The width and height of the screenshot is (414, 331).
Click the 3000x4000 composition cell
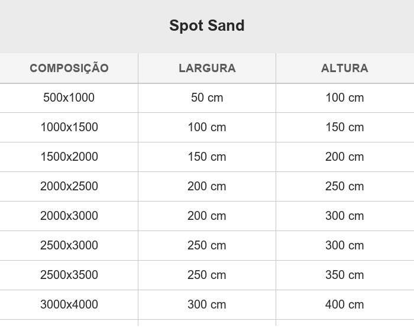point(69,305)
